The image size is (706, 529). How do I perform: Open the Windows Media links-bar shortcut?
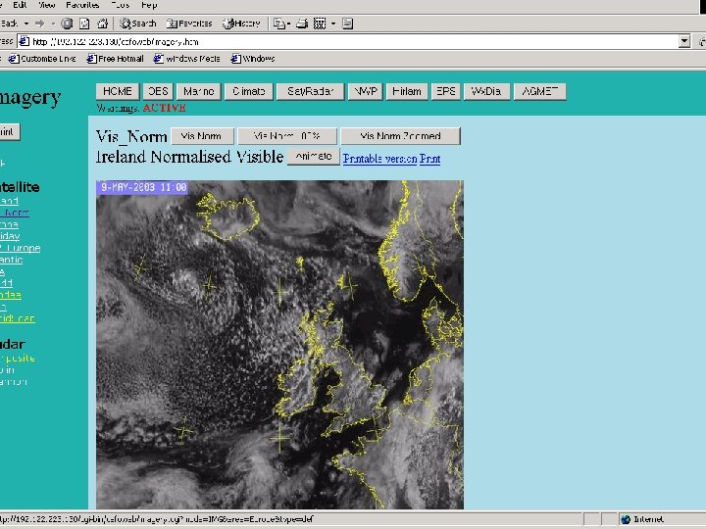pos(187,59)
